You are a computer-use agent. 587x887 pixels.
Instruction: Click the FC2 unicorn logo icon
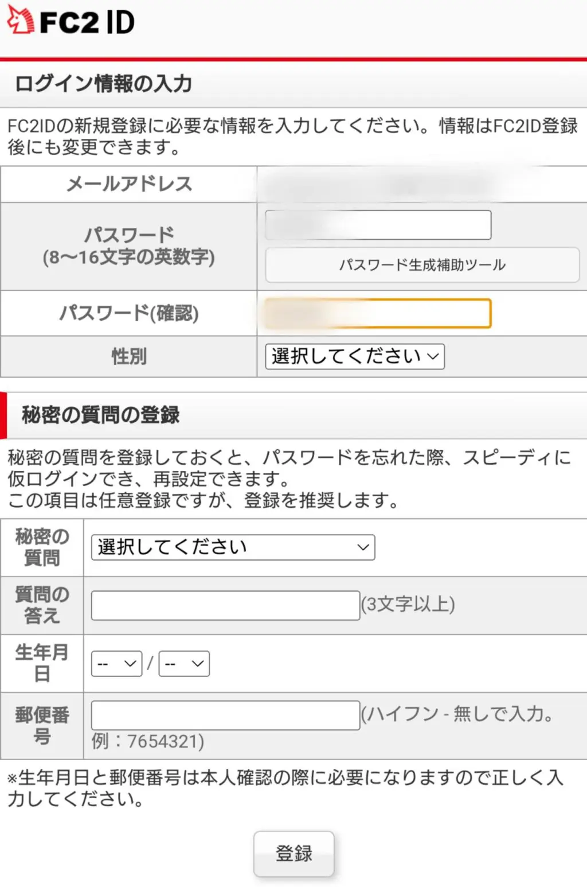click(x=21, y=20)
